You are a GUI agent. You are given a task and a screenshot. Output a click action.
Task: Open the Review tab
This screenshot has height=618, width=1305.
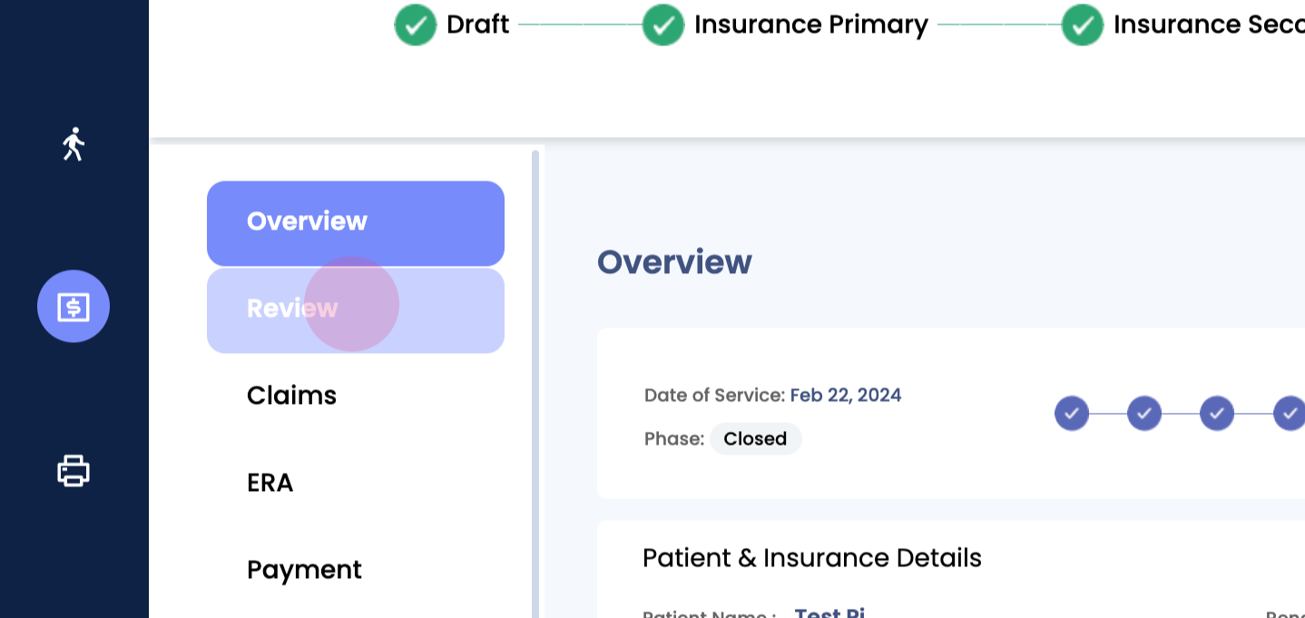point(355,309)
